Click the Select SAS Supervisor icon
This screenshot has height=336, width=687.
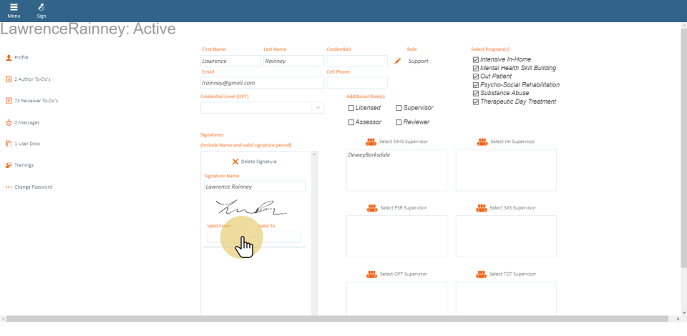[x=482, y=208]
